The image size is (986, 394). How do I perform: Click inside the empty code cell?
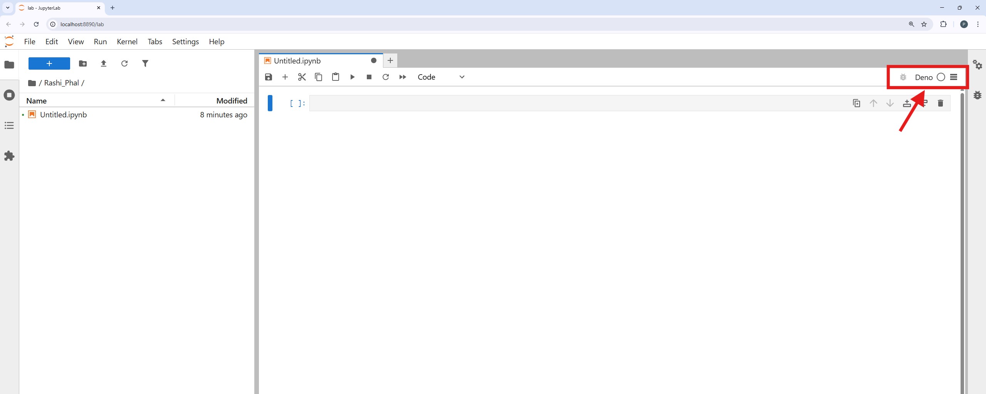coord(539,103)
